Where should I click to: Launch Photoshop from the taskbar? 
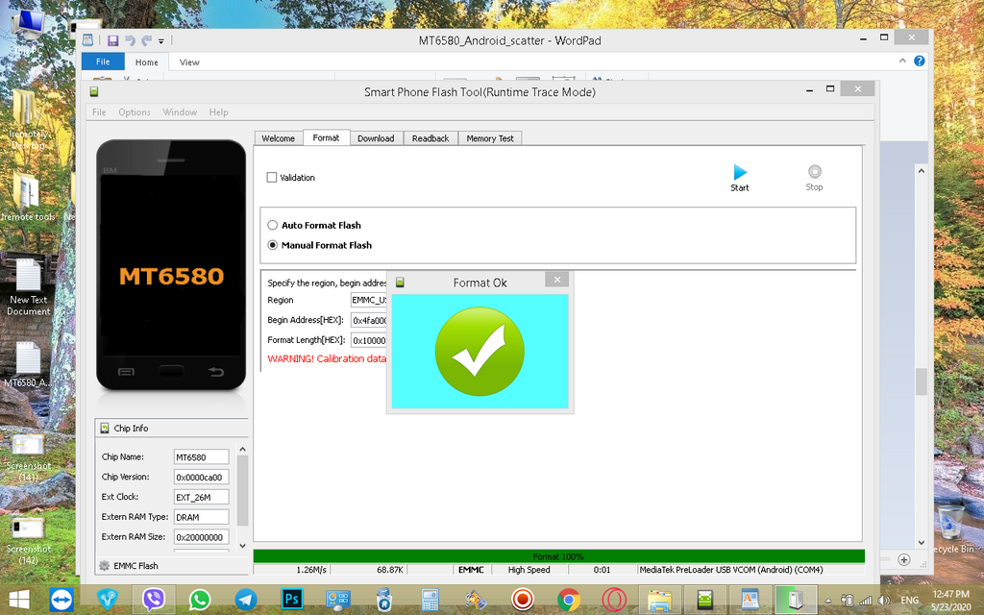pos(292,600)
